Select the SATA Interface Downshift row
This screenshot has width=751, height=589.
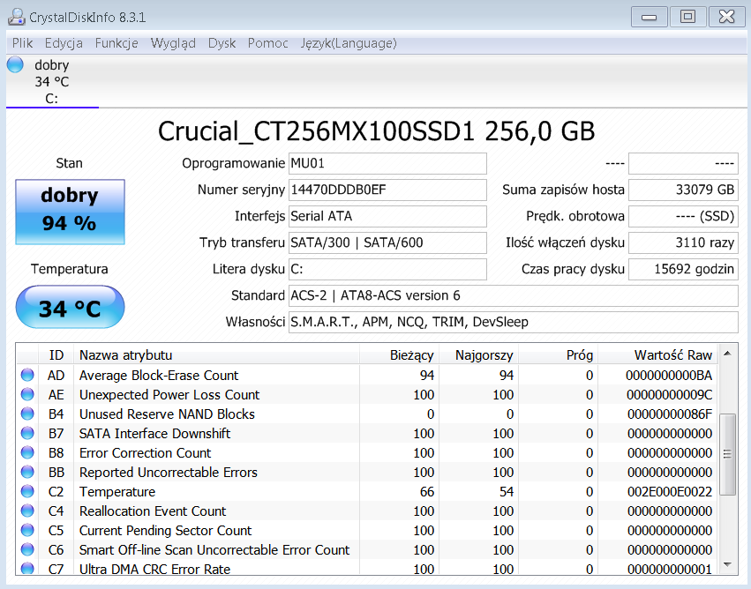368,434
